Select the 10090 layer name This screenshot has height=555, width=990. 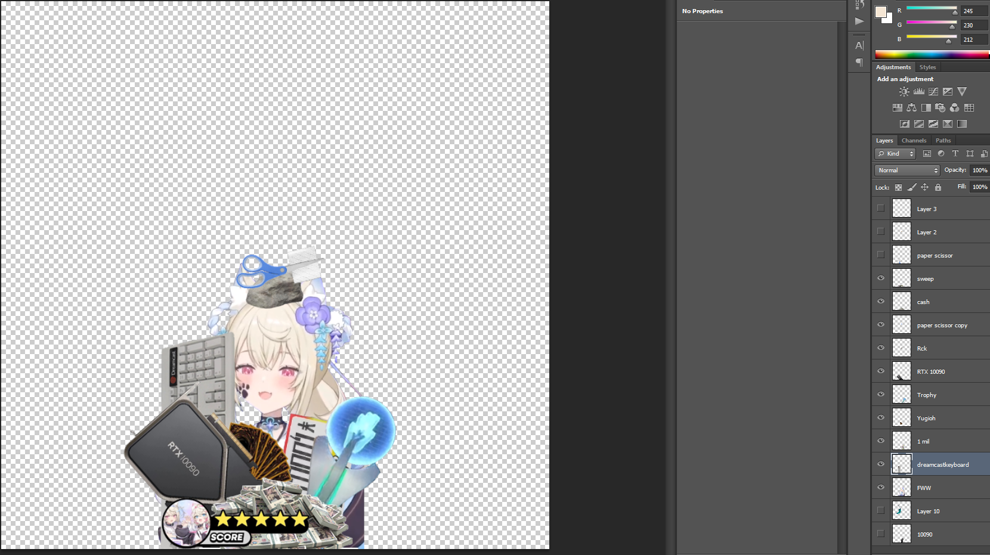(x=924, y=535)
